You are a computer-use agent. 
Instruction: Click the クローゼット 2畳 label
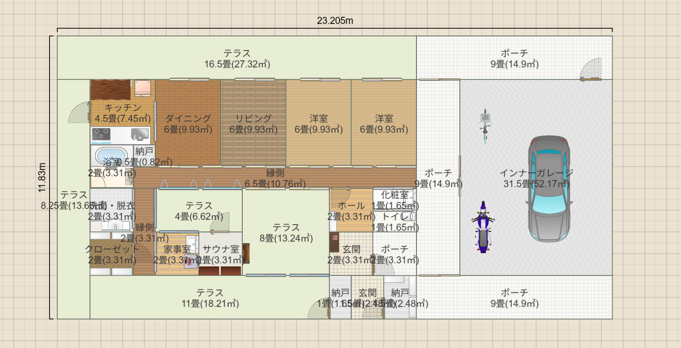(x=112, y=255)
